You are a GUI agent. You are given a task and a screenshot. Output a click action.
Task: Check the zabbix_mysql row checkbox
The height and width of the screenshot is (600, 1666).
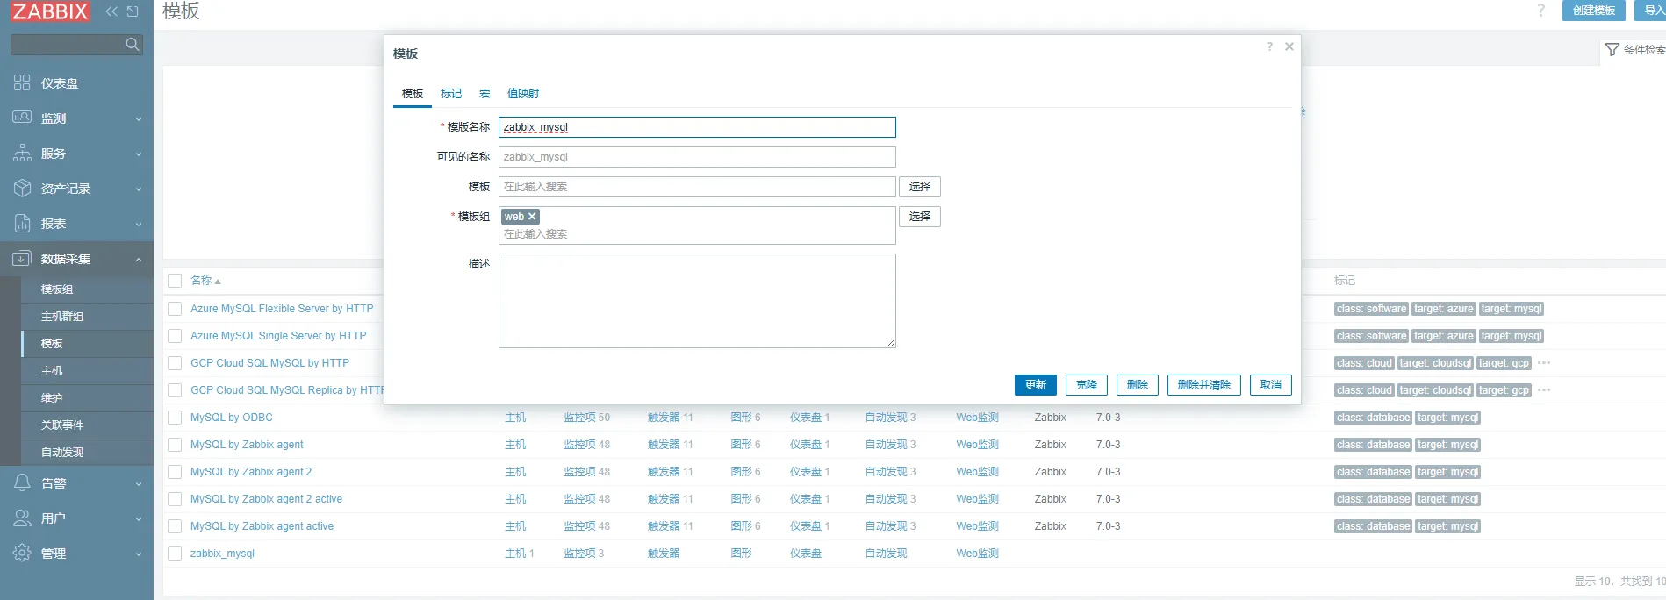click(x=175, y=554)
